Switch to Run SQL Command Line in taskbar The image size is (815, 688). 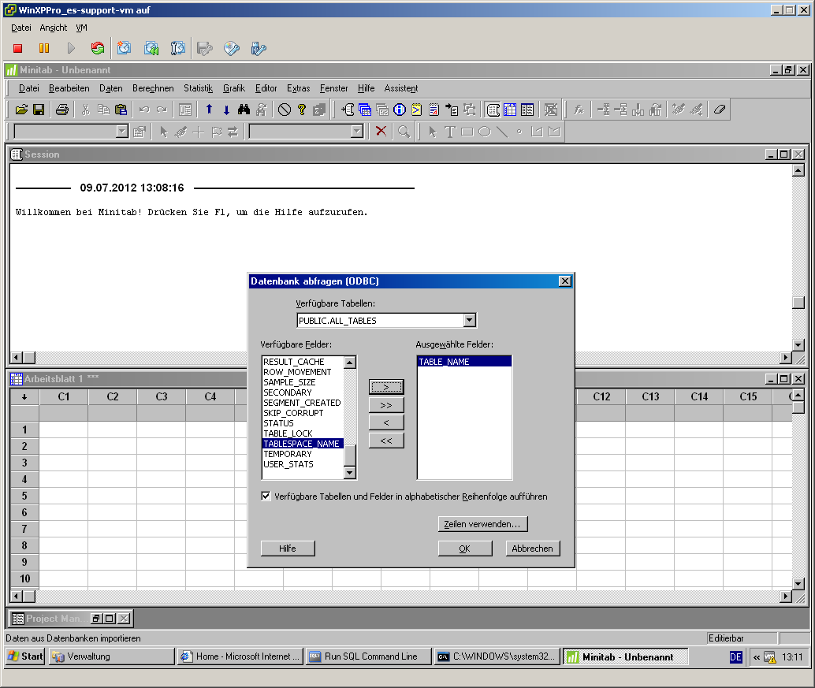click(370, 656)
